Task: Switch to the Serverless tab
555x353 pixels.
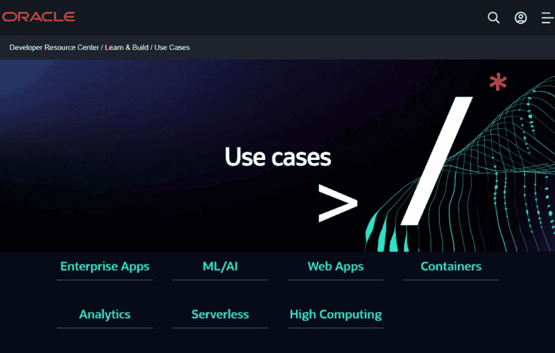Action: pos(220,314)
